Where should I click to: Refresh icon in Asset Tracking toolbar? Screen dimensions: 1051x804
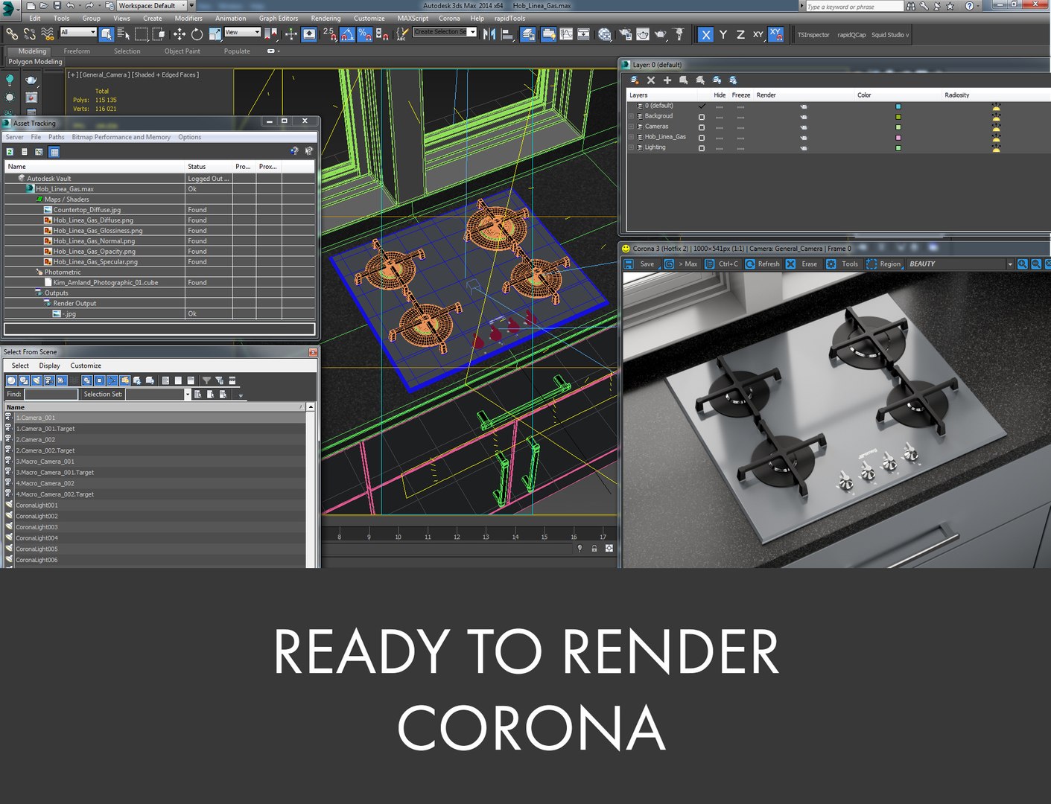pos(10,152)
